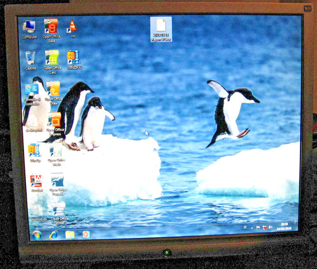Launch OpenOffice Base shortcut

[x=51, y=30]
